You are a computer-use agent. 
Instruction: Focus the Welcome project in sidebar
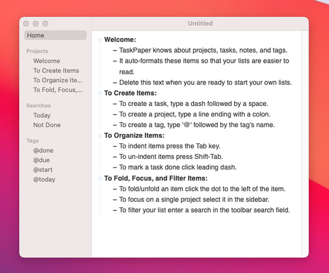click(x=46, y=61)
